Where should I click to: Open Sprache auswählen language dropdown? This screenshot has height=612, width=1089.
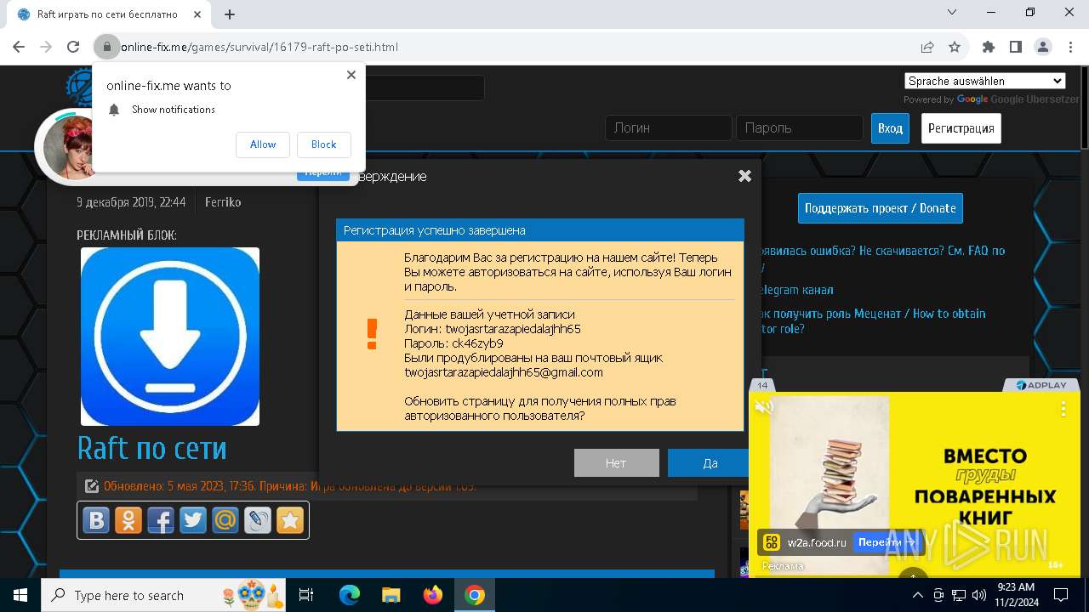985,81
